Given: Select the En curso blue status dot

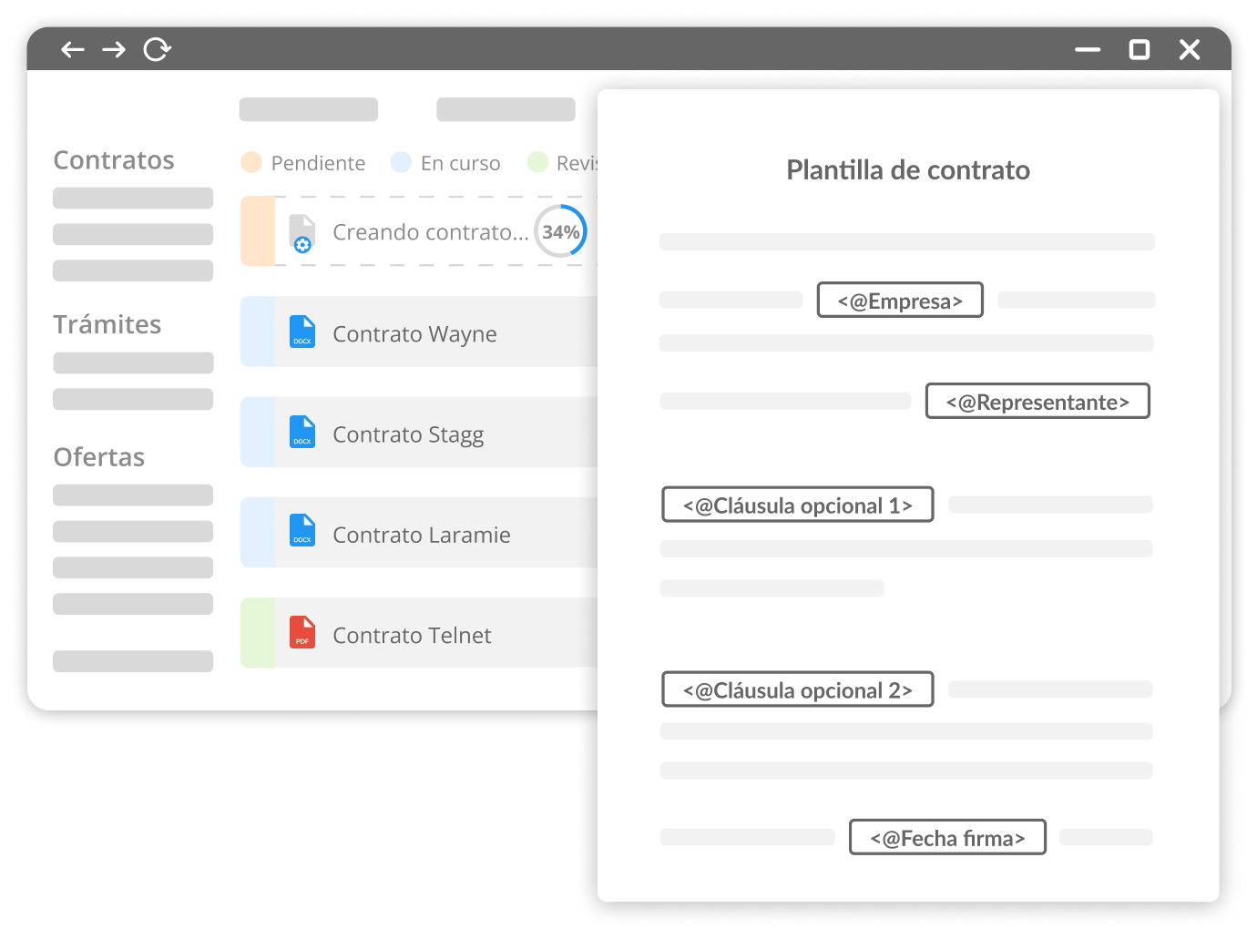Looking at the screenshot, I should click(401, 162).
